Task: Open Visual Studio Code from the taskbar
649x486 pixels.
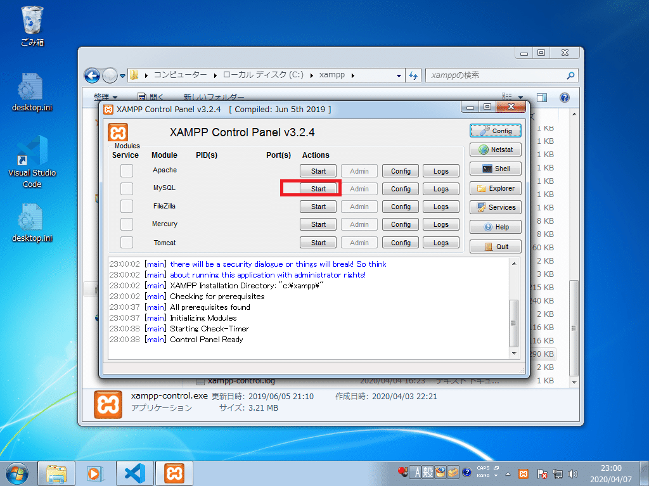Action: coord(135,473)
